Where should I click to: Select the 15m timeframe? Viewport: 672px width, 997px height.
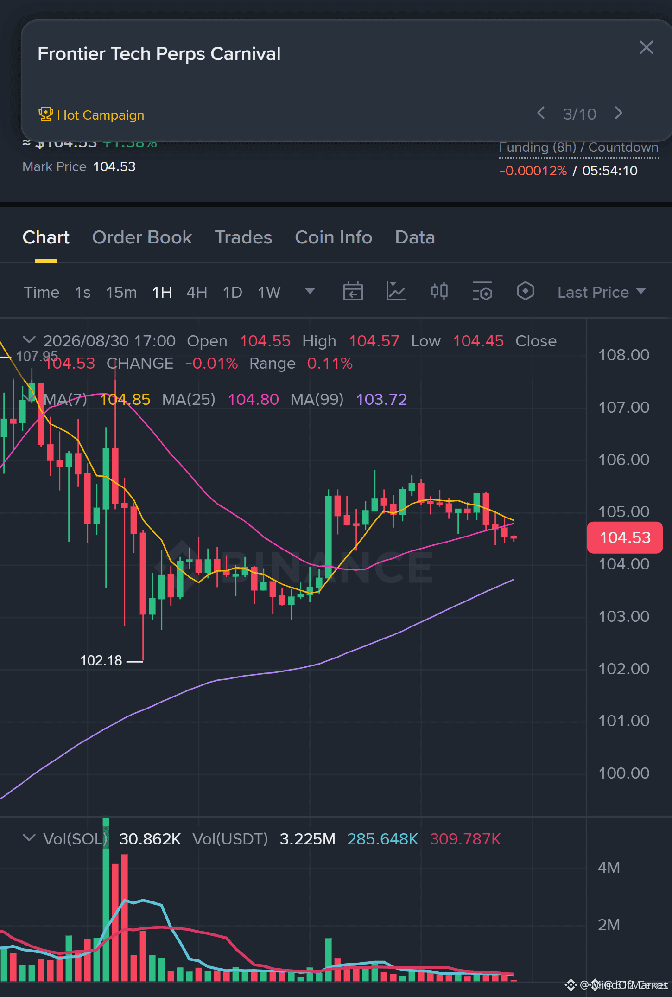121,292
